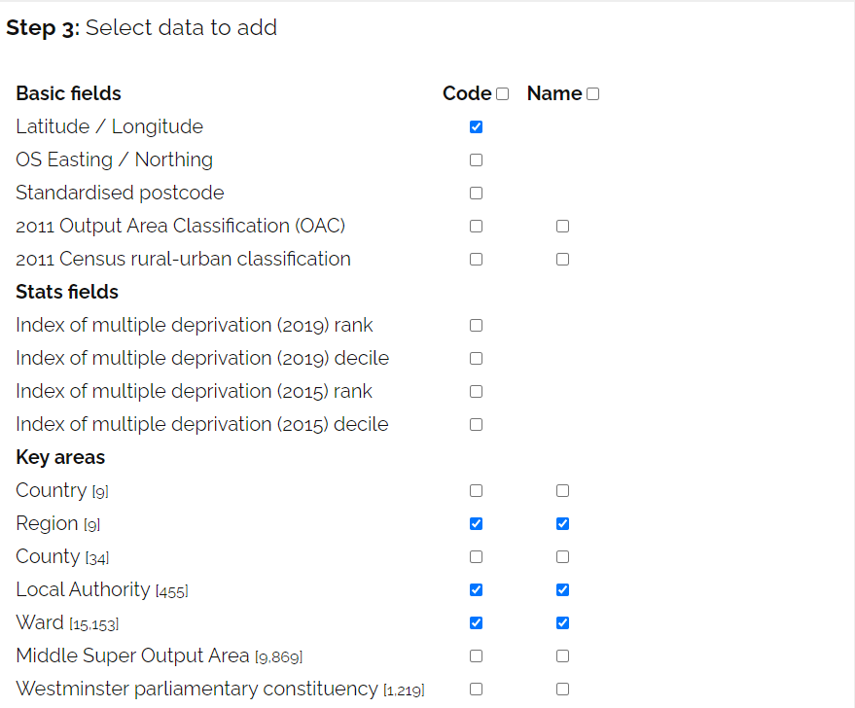This screenshot has height=708, width=855.
Task: Enable Country code checkbox
Action: [x=476, y=491]
